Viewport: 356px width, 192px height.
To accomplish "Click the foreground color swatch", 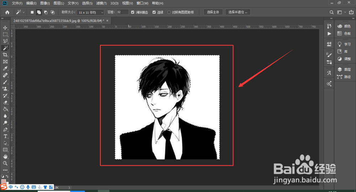I will 4,181.
